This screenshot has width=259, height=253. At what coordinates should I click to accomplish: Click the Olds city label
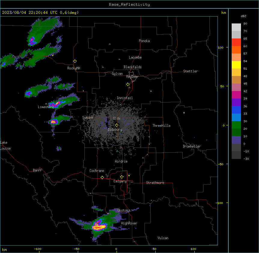(117, 118)
